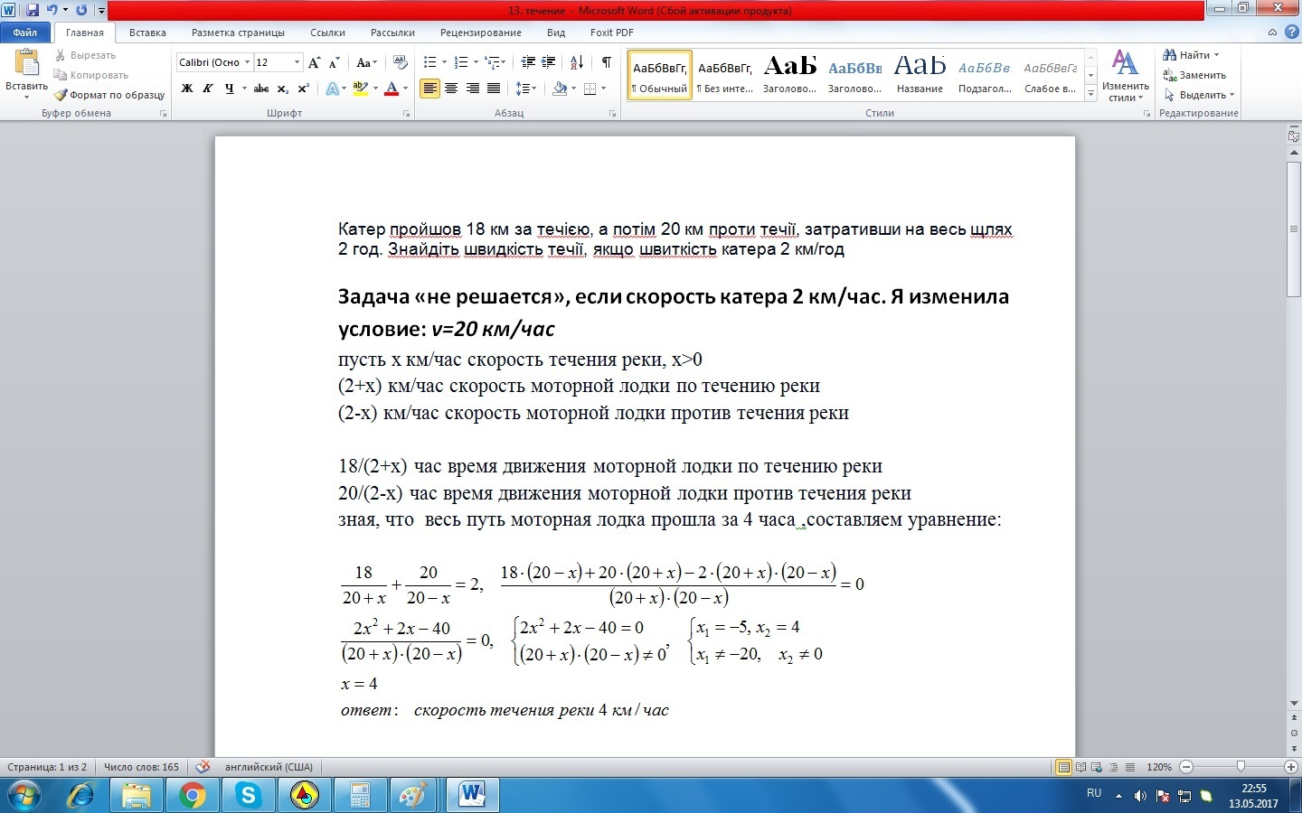Create a bulleted list

429,62
